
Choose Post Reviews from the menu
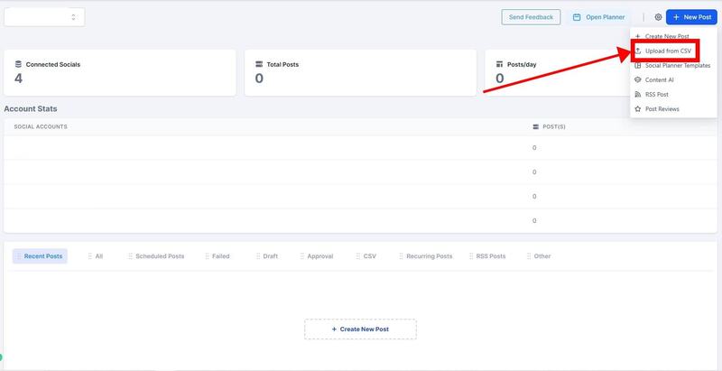click(673, 109)
